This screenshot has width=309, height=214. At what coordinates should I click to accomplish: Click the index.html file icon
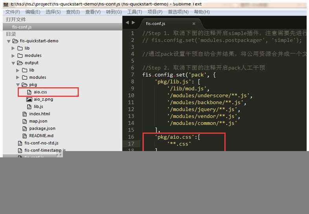tap(25, 114)
